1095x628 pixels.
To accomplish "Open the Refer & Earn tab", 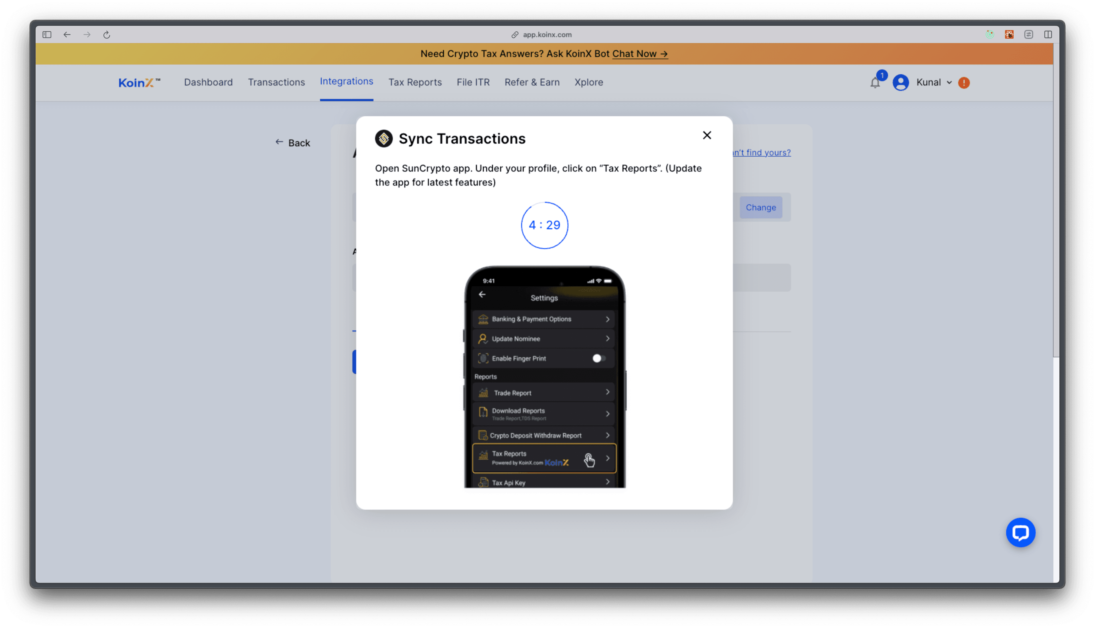I will [532, 82].
